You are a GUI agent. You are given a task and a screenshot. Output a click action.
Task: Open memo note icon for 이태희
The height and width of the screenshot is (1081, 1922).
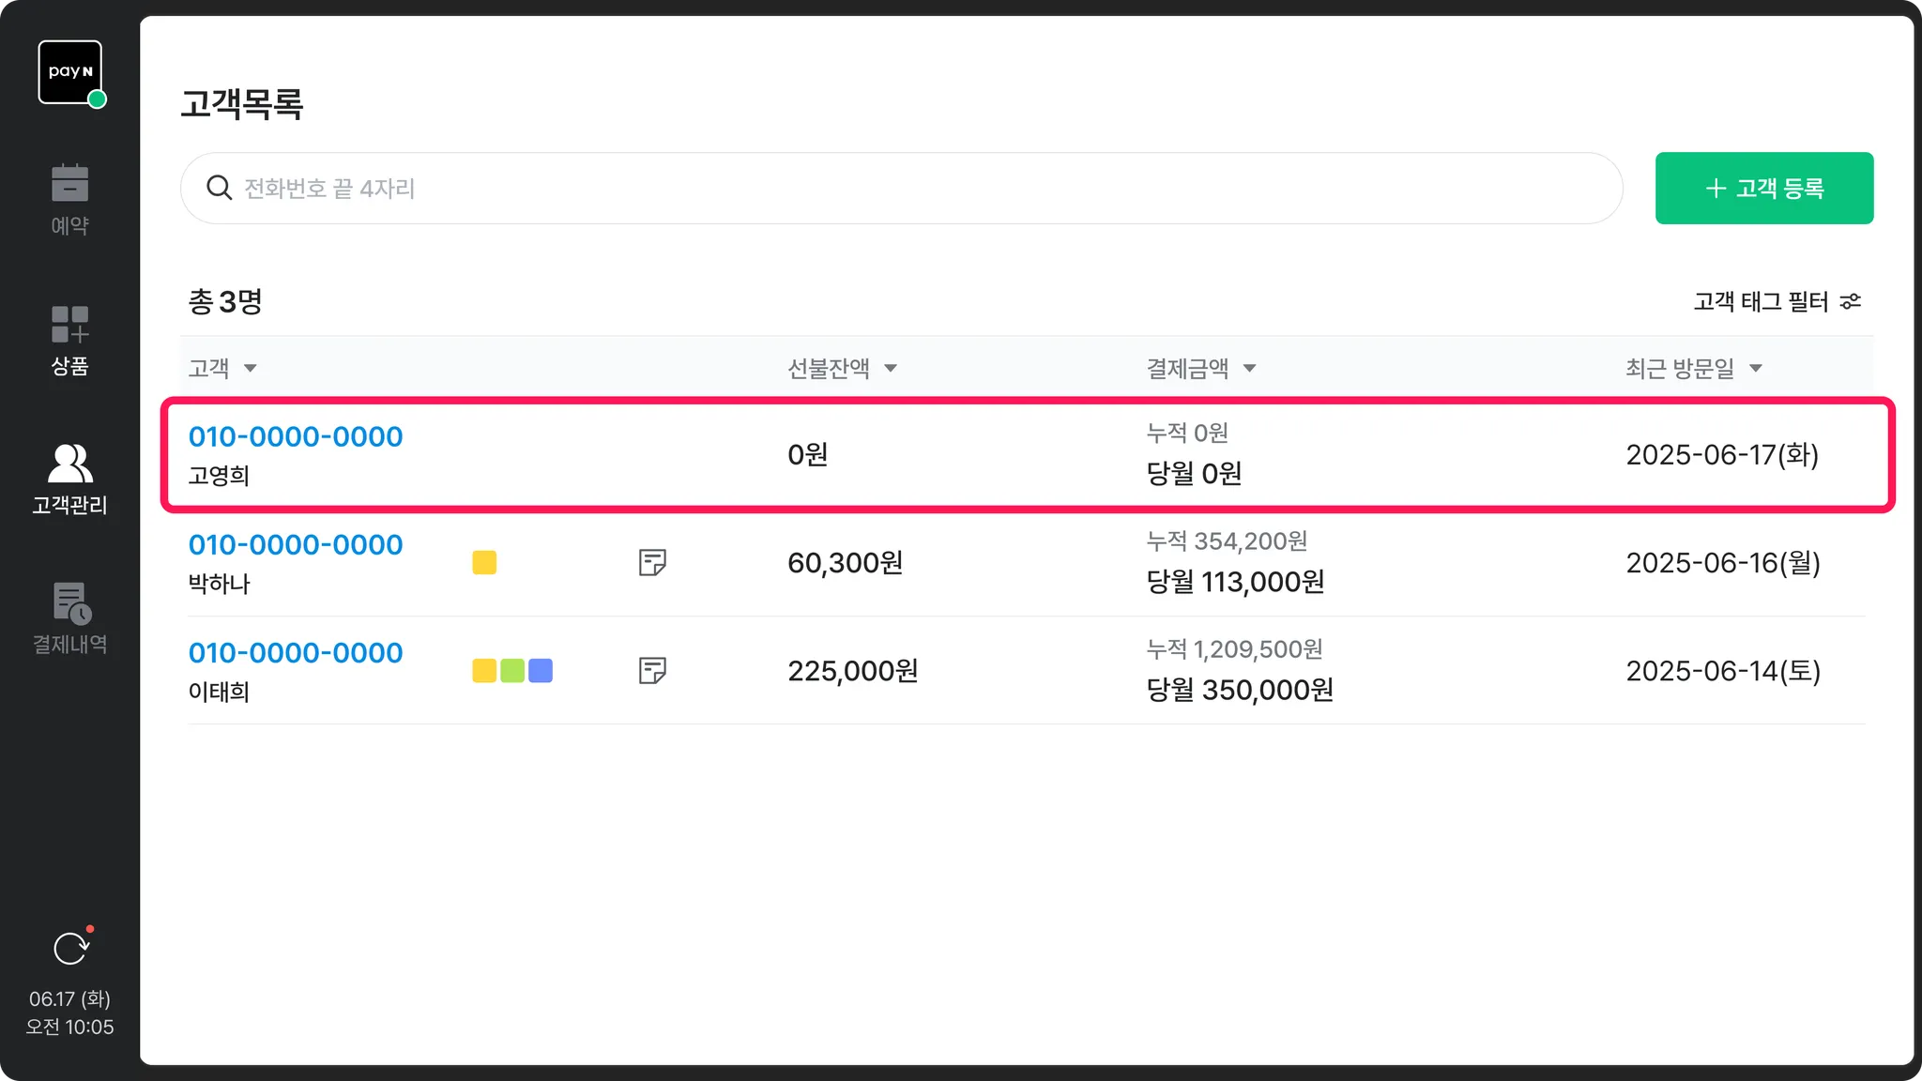pyautogui.click(x=652, y=670)
